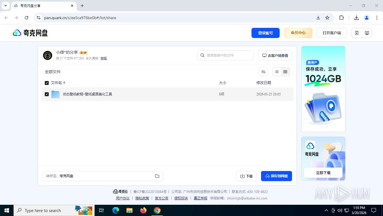Image resolution: width=383 pixels, height=216 pixels.
Task: Open the 用户协议 footer link
Action: click(123, 198)
